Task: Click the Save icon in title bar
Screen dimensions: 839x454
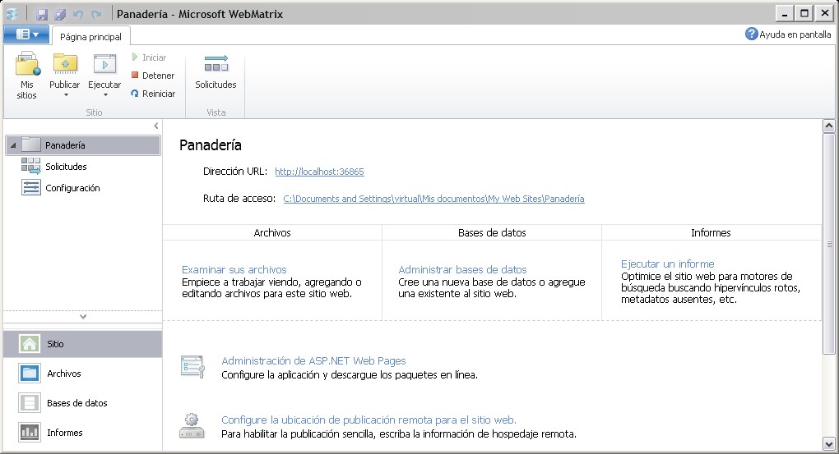Action: (x=42, y=15)
